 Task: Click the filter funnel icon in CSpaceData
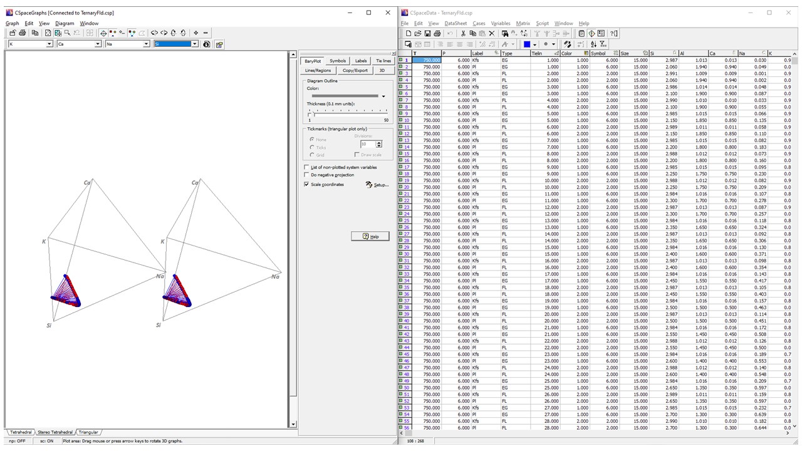(603, 44)
